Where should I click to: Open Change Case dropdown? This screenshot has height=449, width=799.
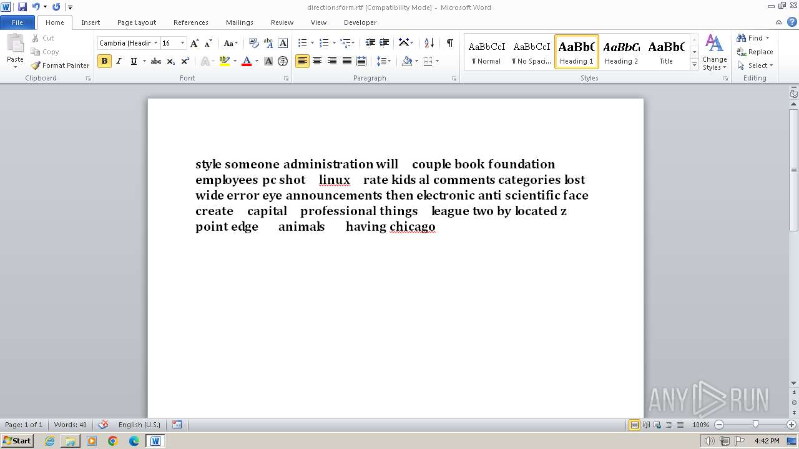tap(230, 43)
